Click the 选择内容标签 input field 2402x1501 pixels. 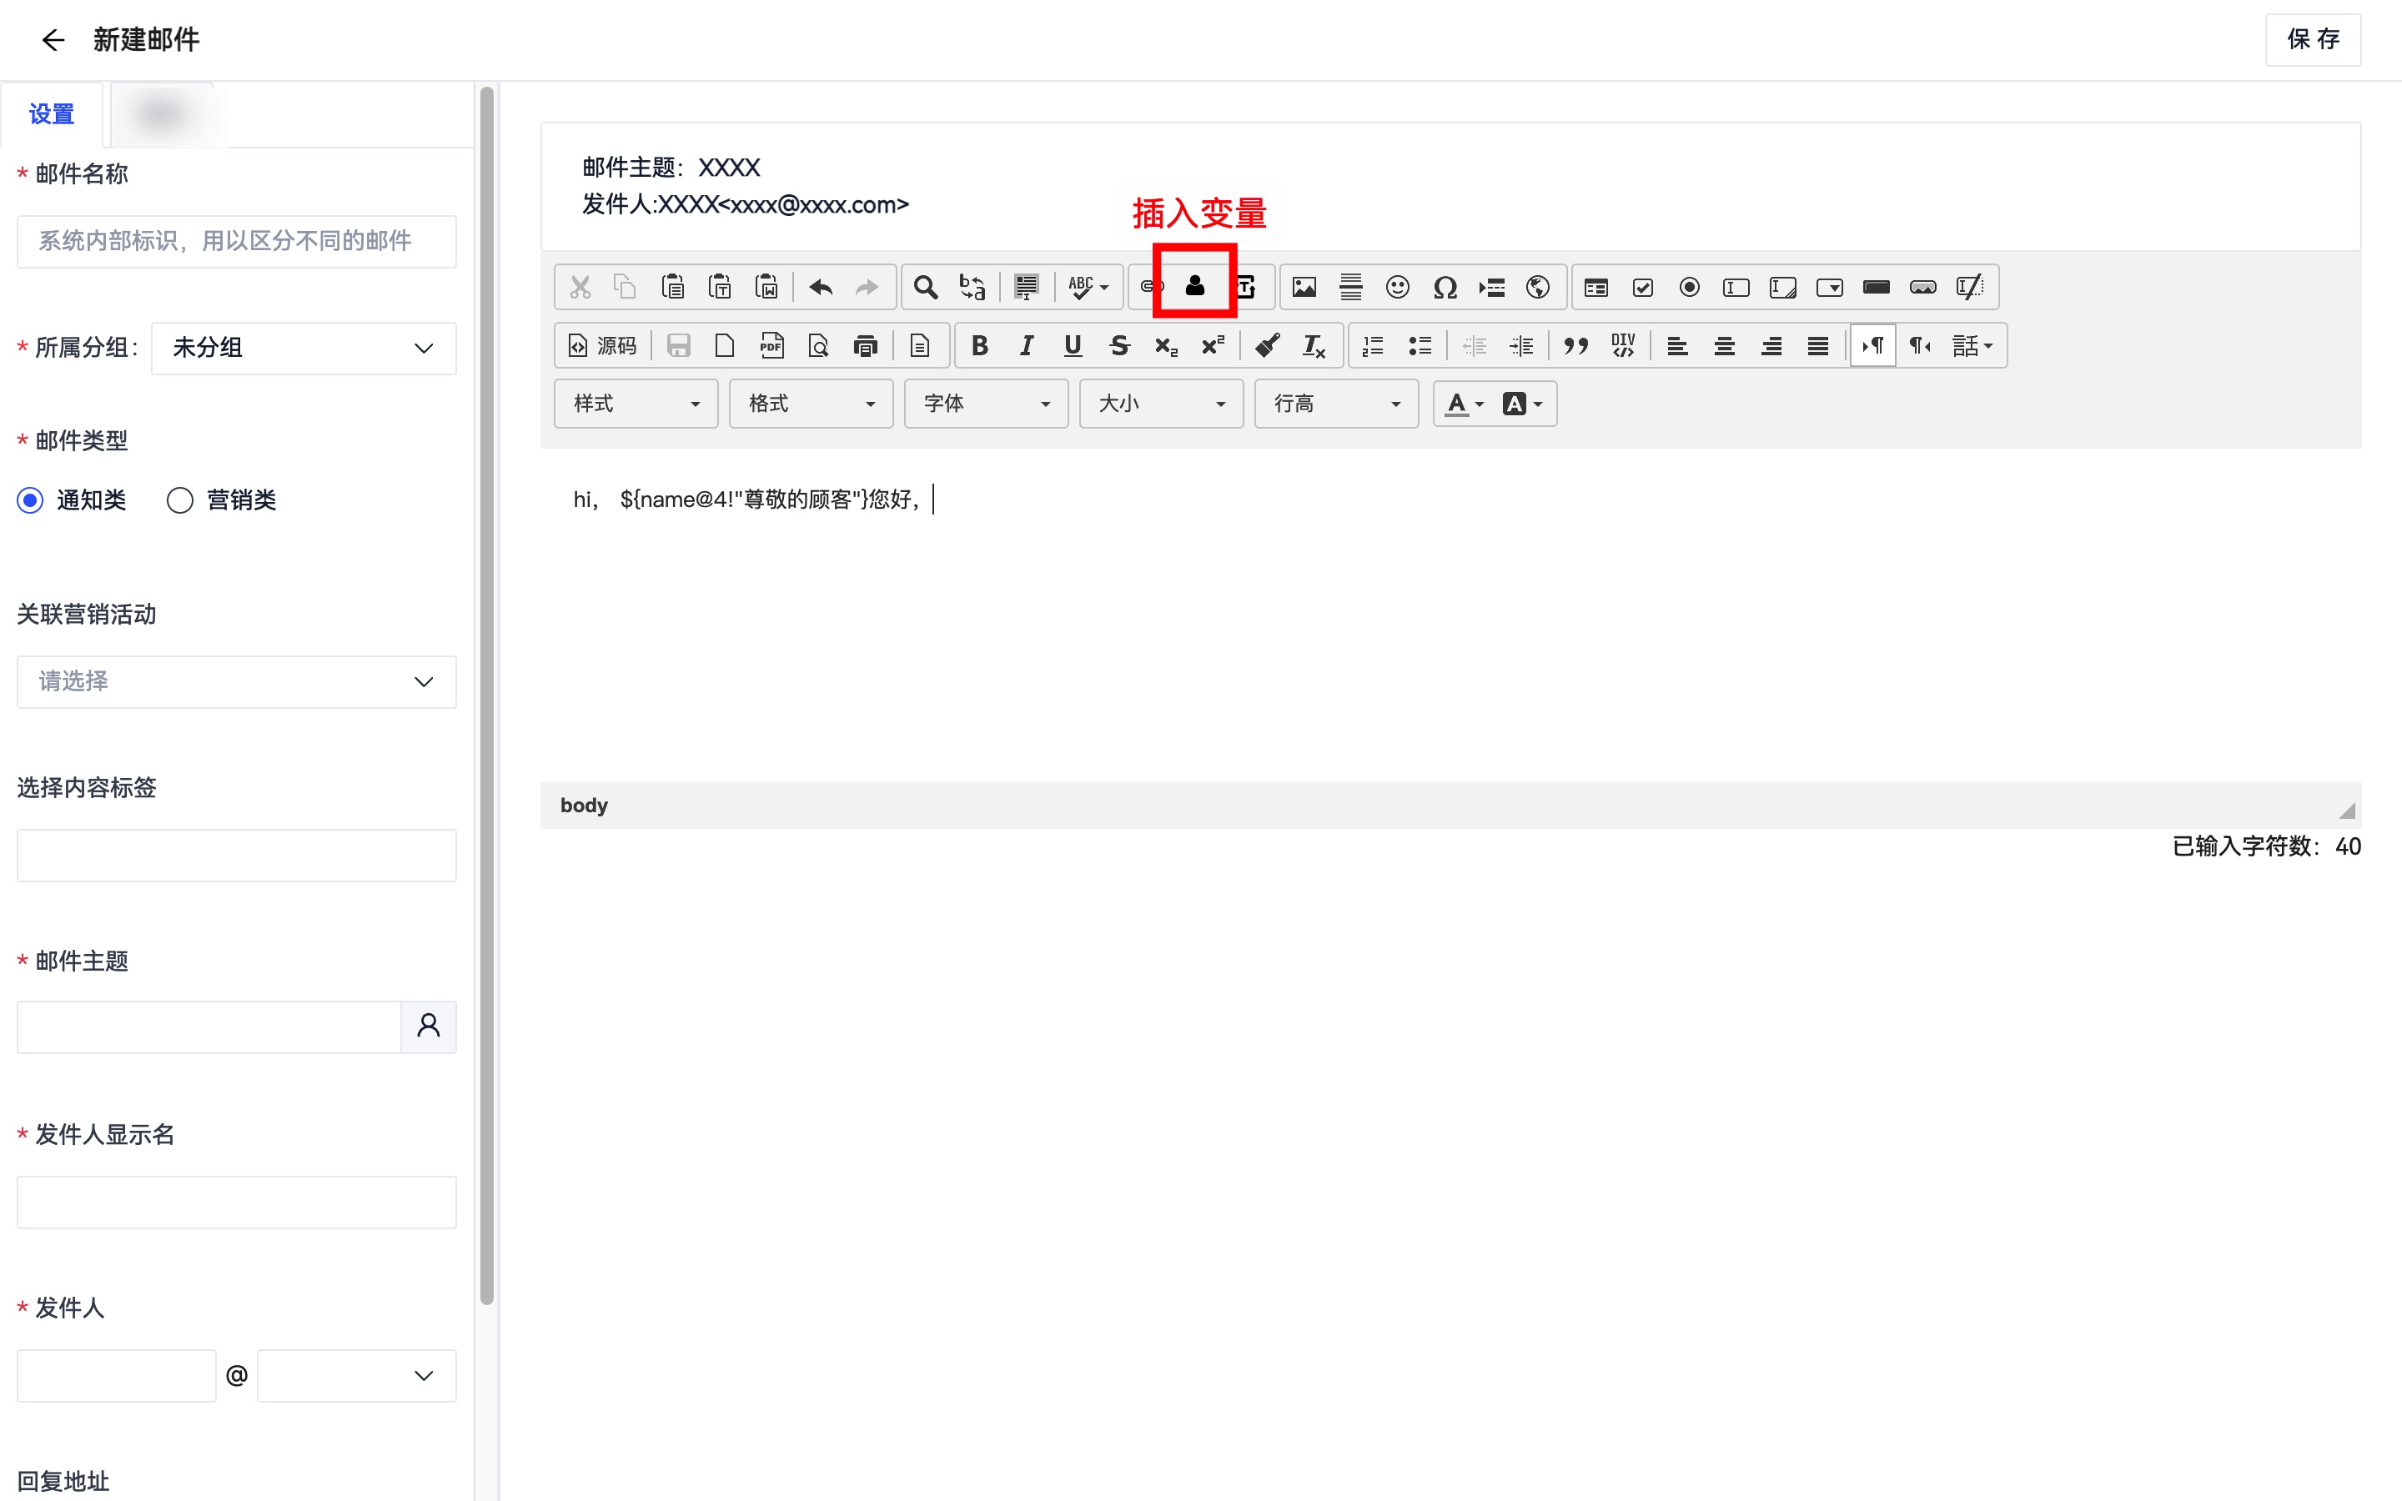pyautogui.click(x=236, y=856)
